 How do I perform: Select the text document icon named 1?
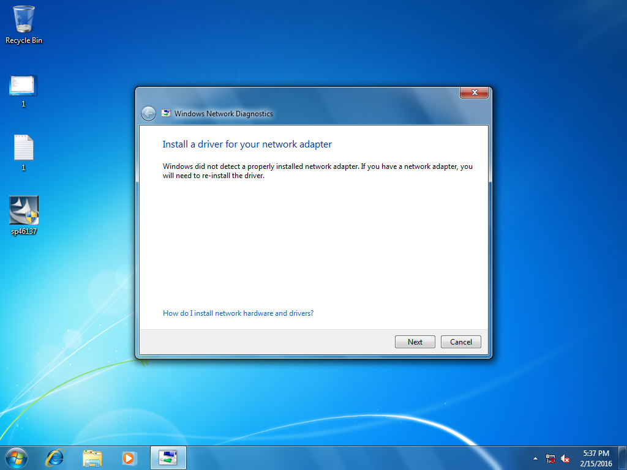(23, 152)
